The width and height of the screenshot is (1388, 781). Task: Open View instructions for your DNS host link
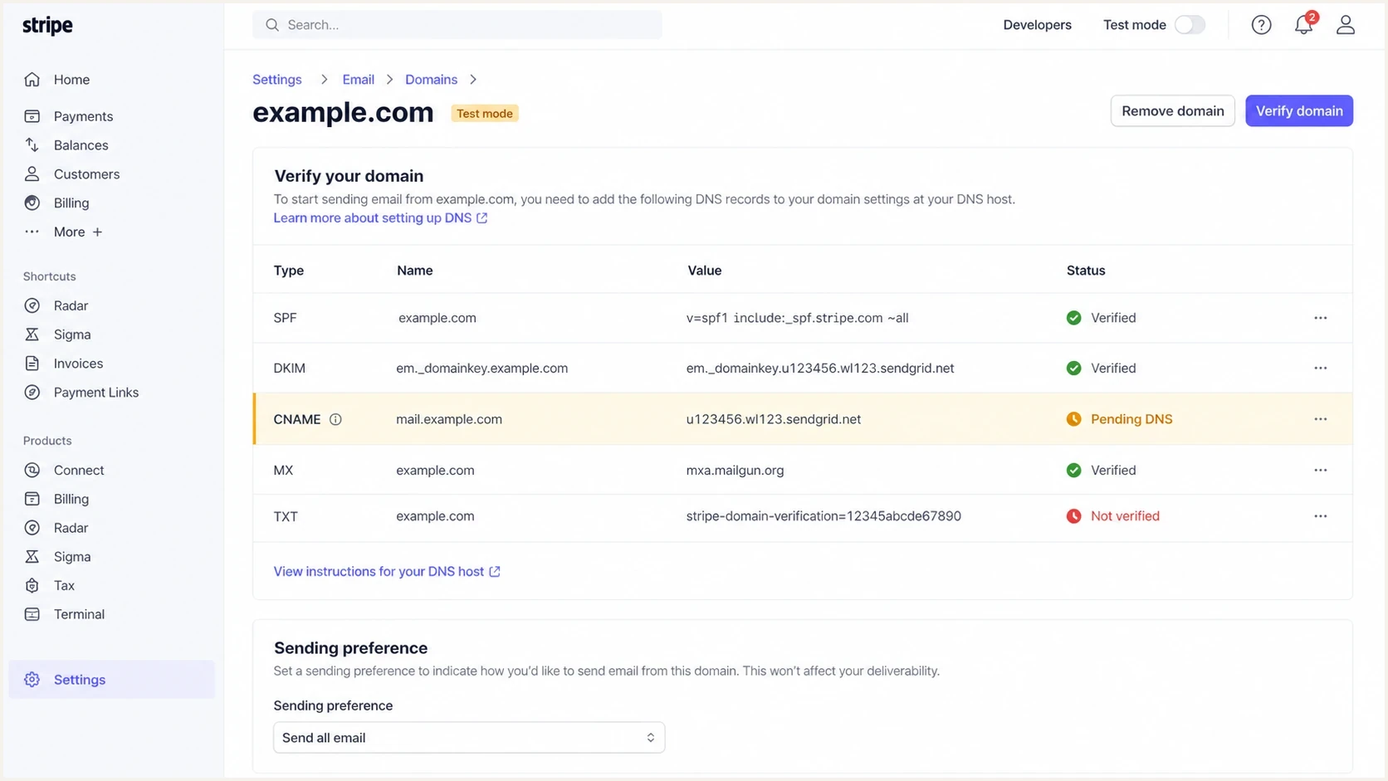[387, 572]
